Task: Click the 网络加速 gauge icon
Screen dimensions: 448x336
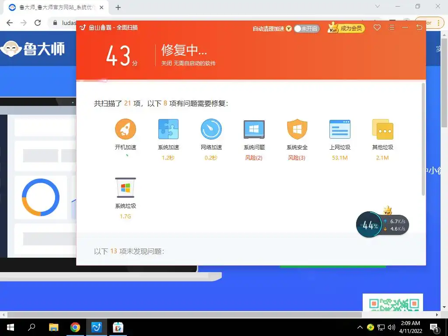Action: (211, 129)
